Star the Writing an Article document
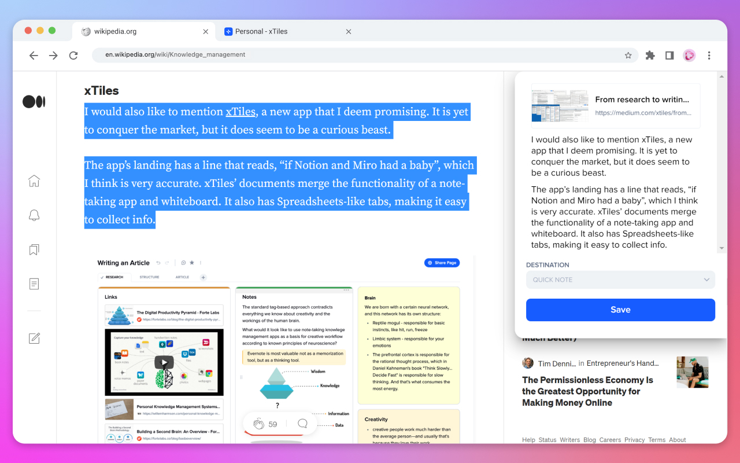The height and width of the screenshot is (463, 740). [x=192, y=262]
